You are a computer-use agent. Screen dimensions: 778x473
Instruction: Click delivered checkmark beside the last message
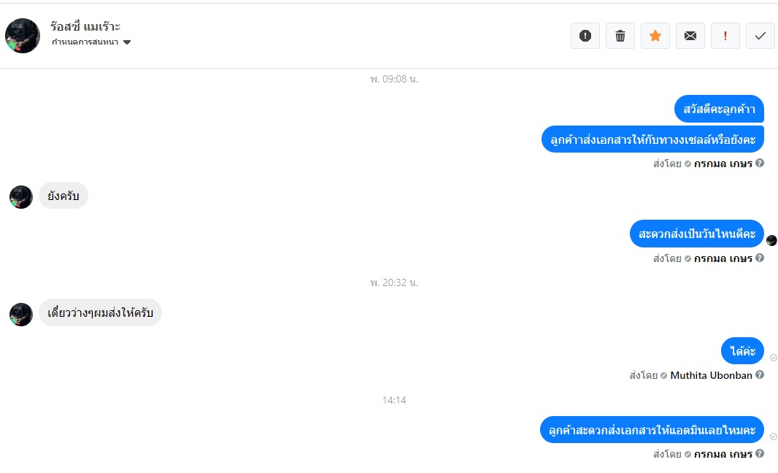coord(774,437)
